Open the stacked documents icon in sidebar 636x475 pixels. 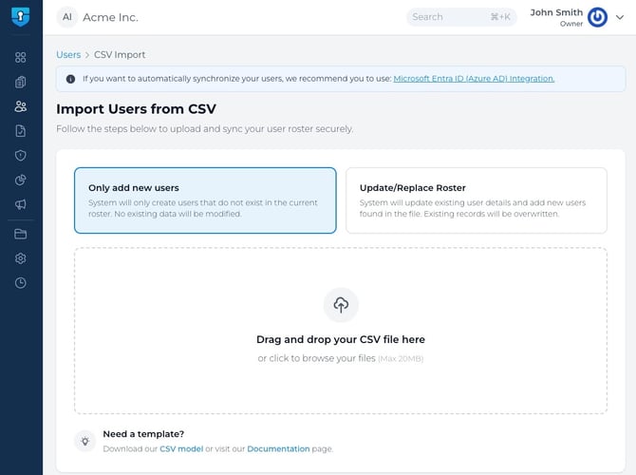click(x=21, y=82)
